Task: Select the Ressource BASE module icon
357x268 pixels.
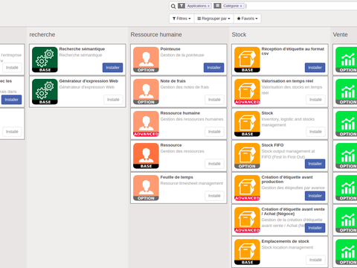Action: (146, 156)
